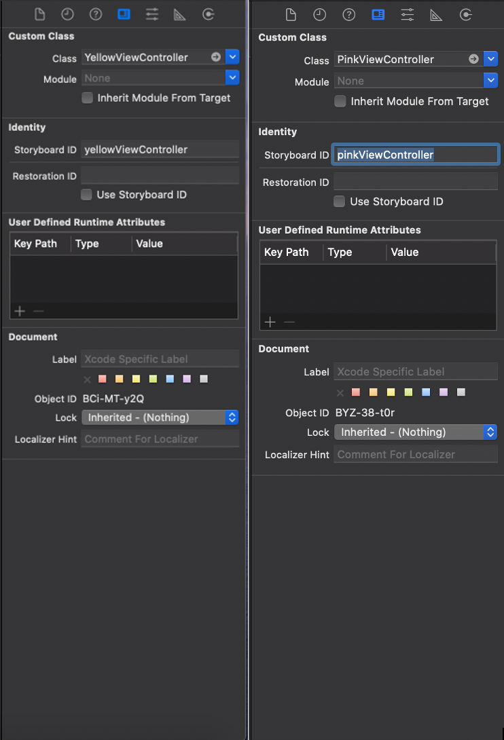The image size is (504, 740).
Task: Show Quick Help inspector
Action: coord(95,14)
